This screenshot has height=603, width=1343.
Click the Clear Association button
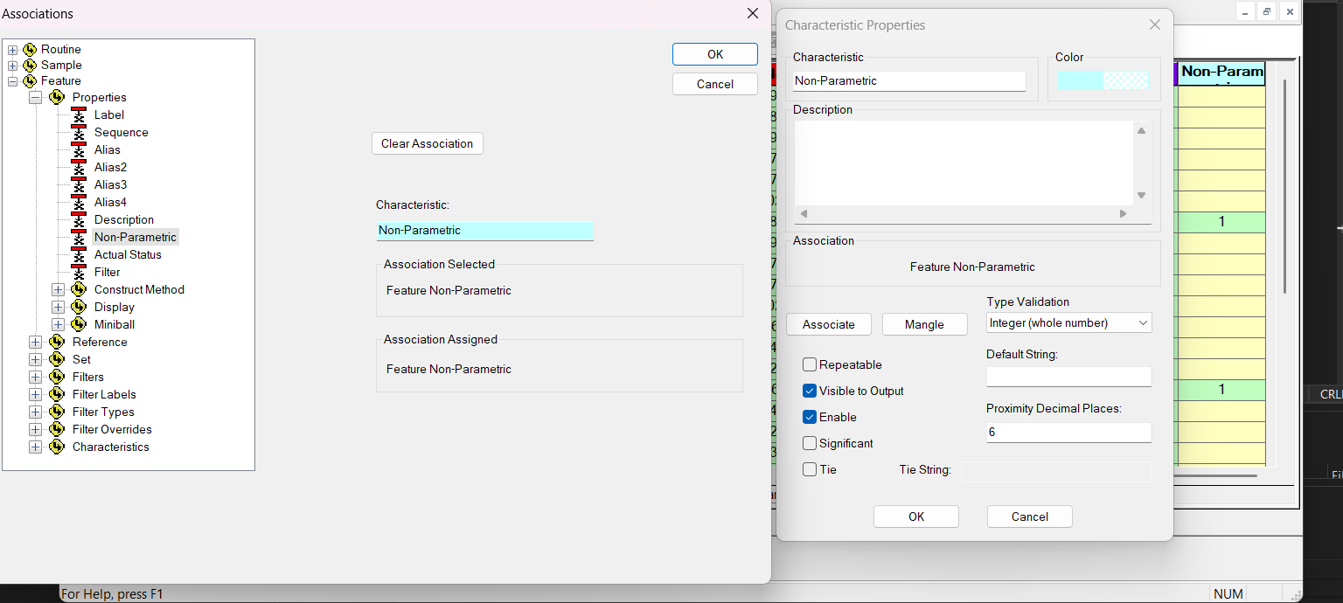pyautogui.click(x=428, y=143)
